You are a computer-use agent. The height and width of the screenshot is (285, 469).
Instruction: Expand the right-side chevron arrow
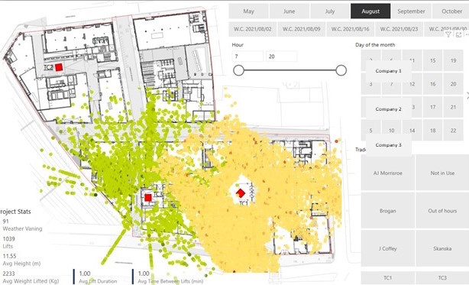click(x=467, y=96)
